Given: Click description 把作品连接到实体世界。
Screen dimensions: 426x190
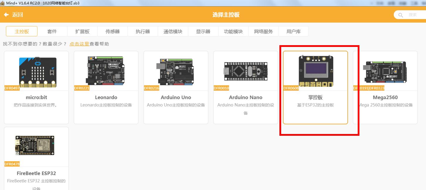Looking at the screenshot, I should (36, 105).
